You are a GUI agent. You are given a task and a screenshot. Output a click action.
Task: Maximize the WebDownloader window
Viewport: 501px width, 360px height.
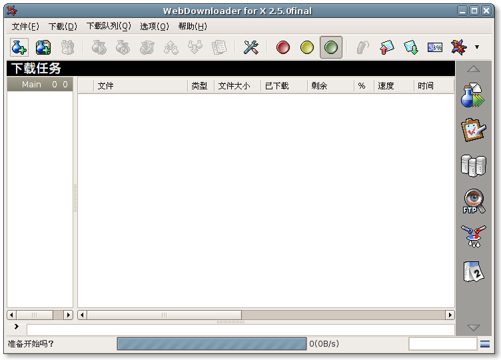474,11
